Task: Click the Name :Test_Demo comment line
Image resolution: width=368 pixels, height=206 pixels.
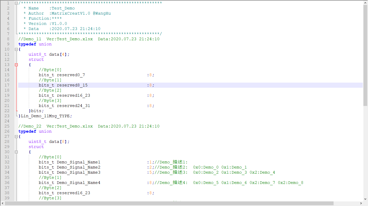Action: pyautogui.click(x=49, y=8)
